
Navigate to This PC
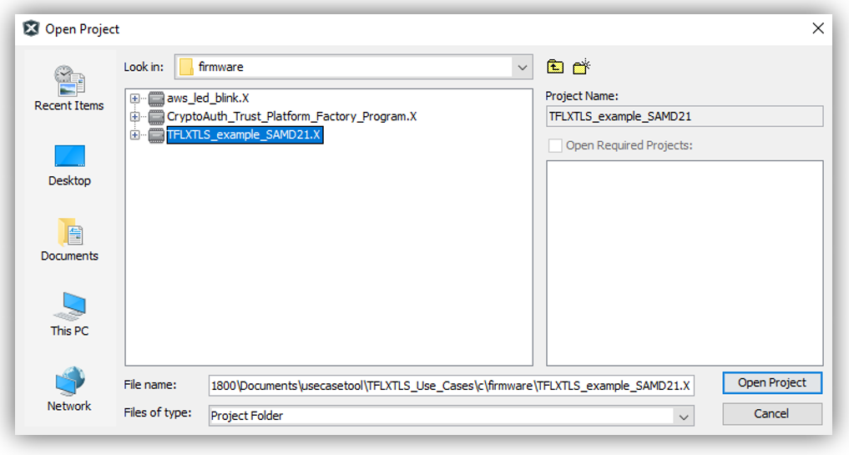69,314
